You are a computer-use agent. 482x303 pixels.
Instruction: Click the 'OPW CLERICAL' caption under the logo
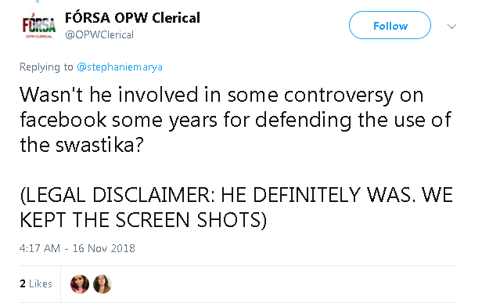tap(39, 37)
